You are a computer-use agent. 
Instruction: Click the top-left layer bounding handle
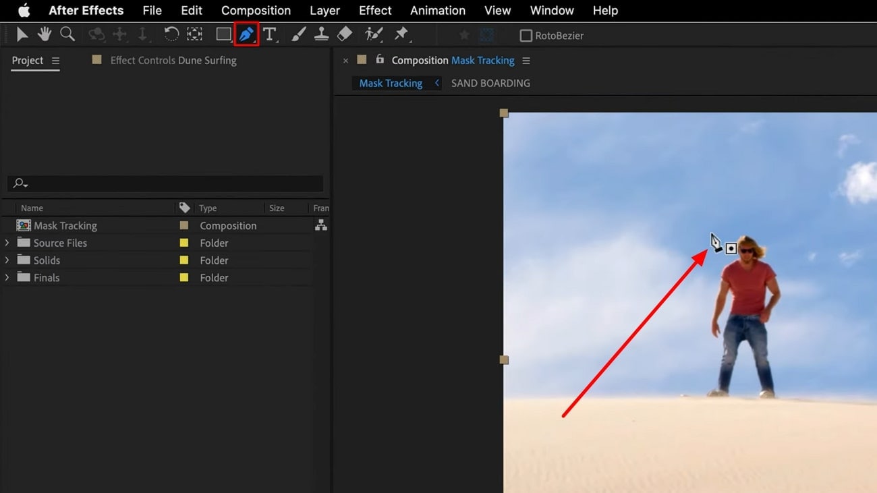(x=503, y=113)
